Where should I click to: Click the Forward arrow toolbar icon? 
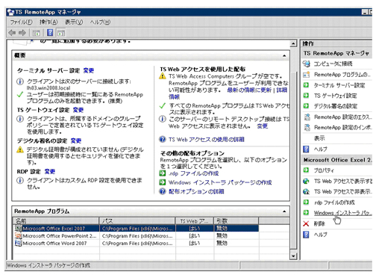pos(22,33)
